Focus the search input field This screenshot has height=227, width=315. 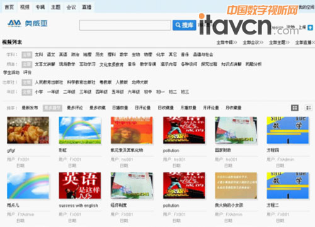[x=125, y=25]
